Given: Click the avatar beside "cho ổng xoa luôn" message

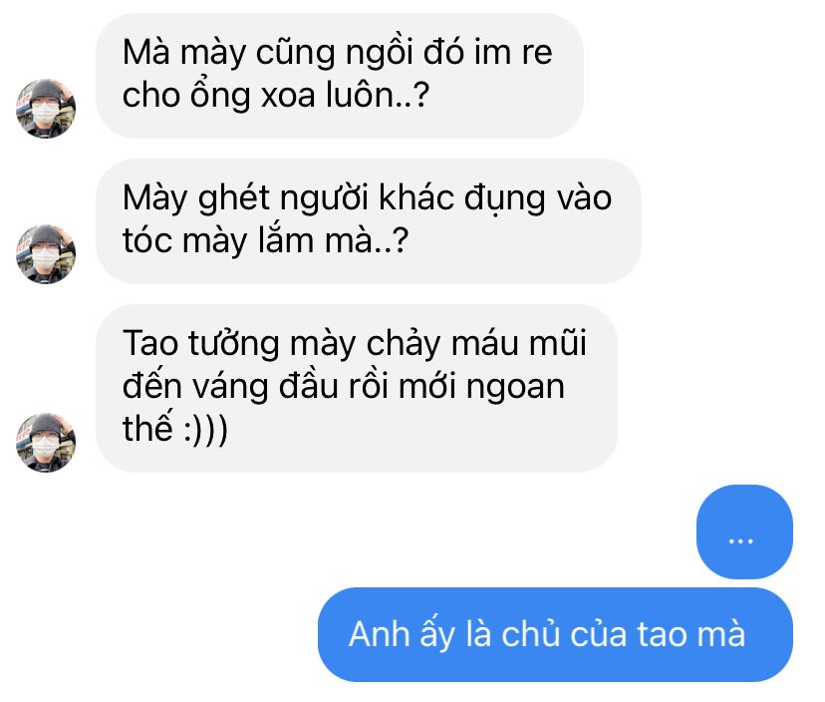Looking at the screenshot, I should (46, 109).
